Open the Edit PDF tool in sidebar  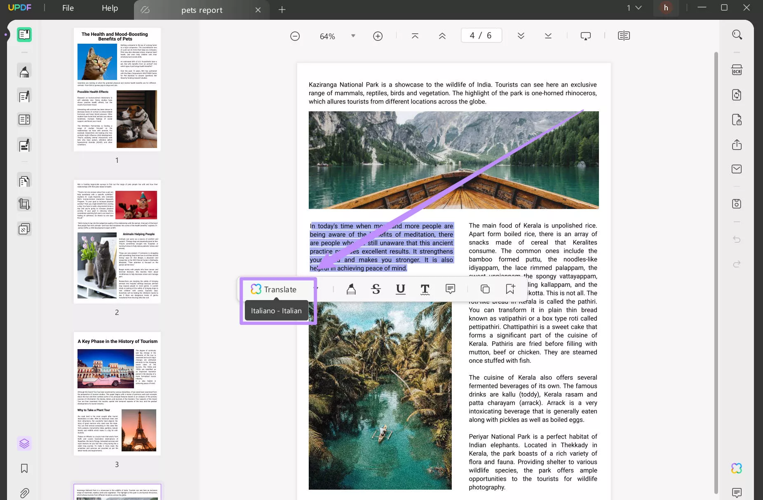24,96
